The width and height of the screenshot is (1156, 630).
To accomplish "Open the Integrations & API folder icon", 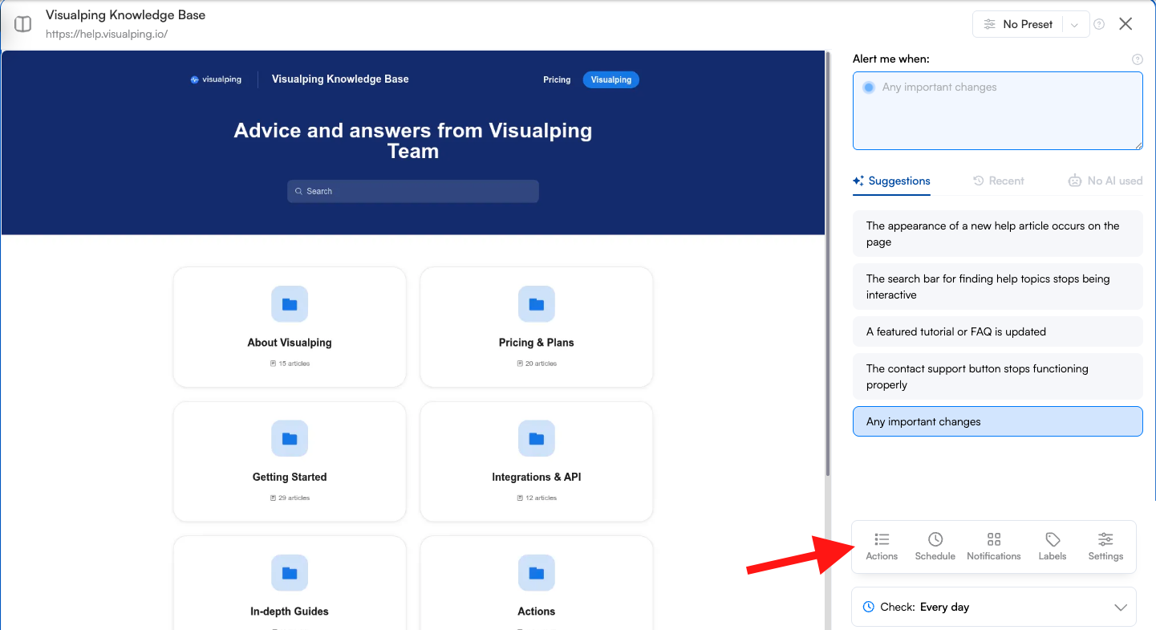I will tap(537, 439).
